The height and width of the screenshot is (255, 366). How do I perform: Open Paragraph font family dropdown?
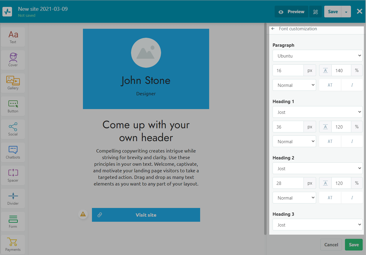[x=318, y=56]
